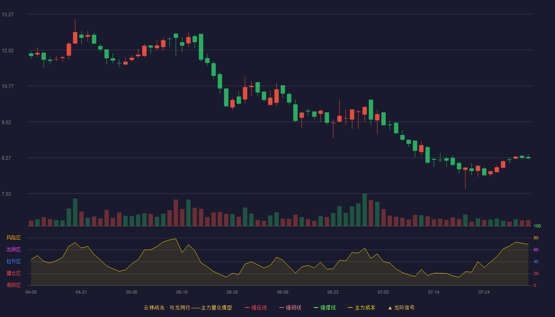The width and height of the screenshot is (555, 317).
Task: Click the 风险区 zone label
Action: (13, 238)
